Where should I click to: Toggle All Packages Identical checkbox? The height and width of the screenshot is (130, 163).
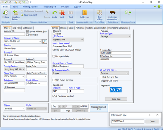(x=54, y=96)
